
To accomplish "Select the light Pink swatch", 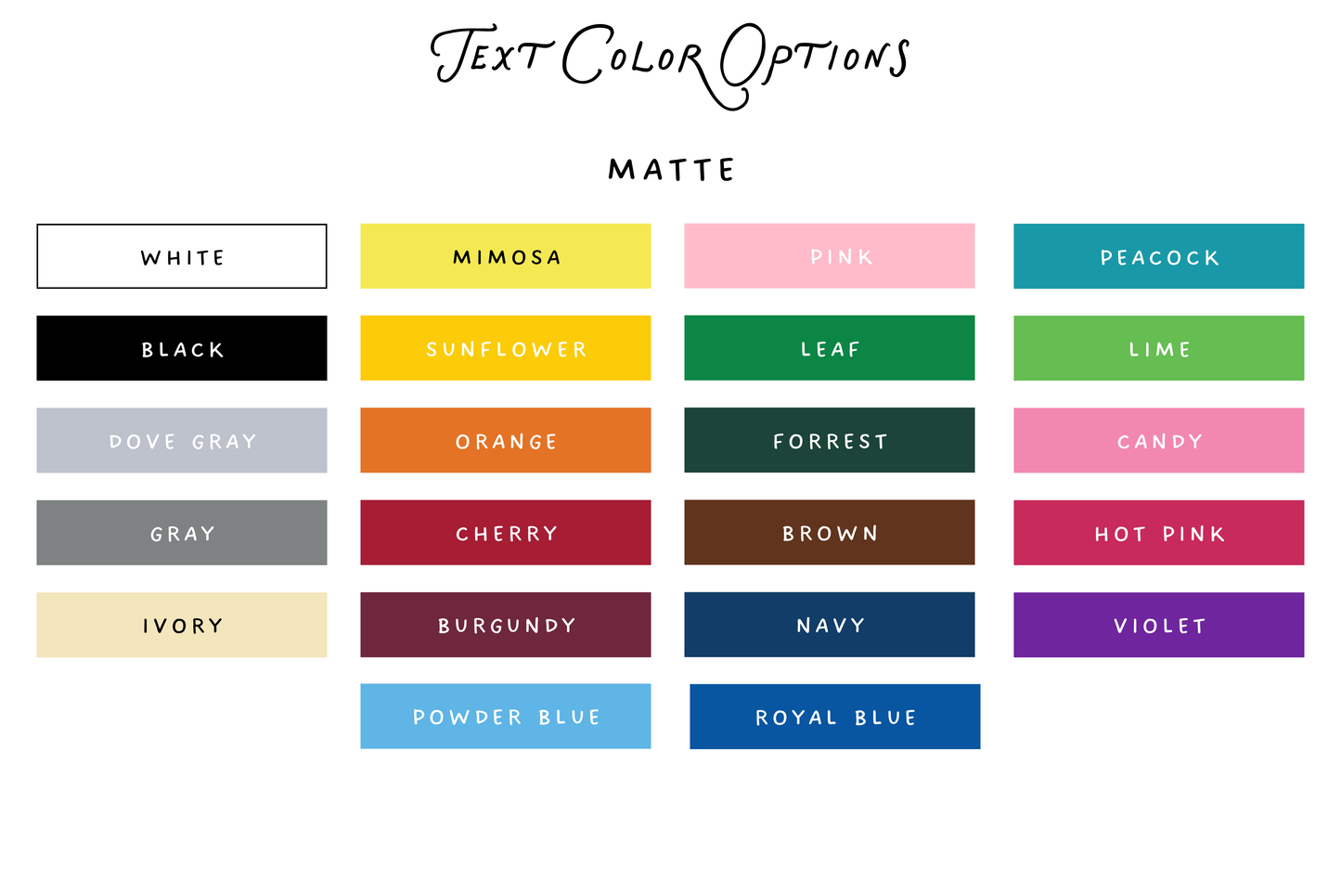I will tap(830, 256).
